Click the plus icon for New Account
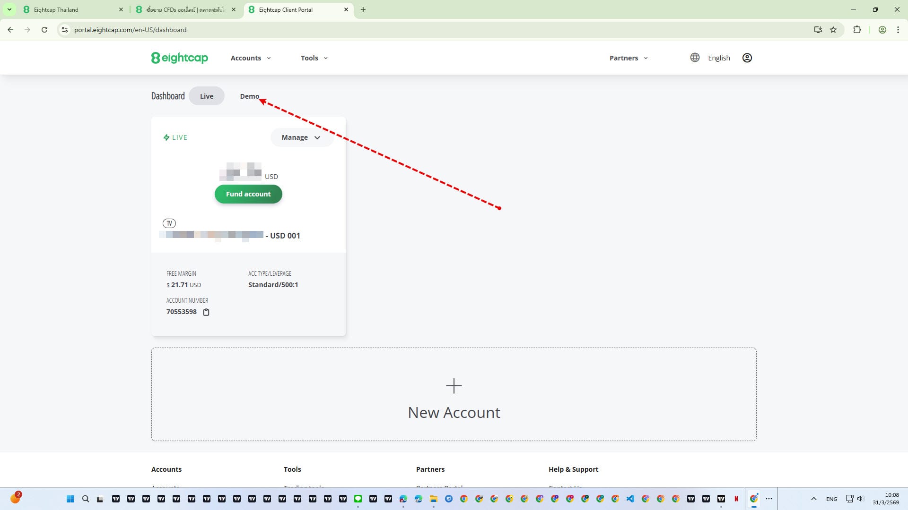This screenshot has height=510, width=908. click(x=454, y=386)
